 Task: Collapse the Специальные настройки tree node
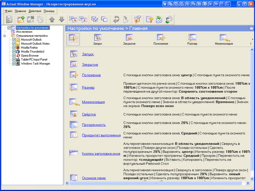point(5,36)
